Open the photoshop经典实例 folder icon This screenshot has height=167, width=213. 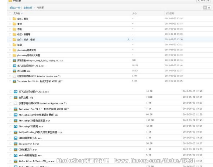(14, 50)
